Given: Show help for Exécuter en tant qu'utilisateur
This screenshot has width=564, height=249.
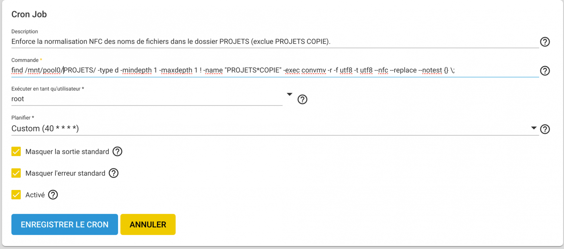Looking at the screenshot, I should [x=302, y=100].
